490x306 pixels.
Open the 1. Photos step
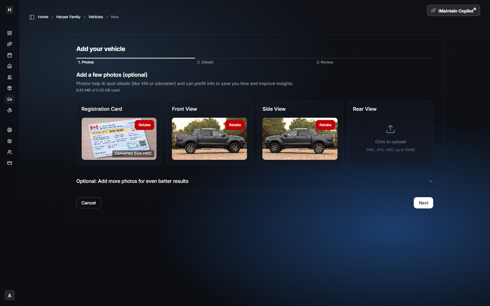(86, 62)
